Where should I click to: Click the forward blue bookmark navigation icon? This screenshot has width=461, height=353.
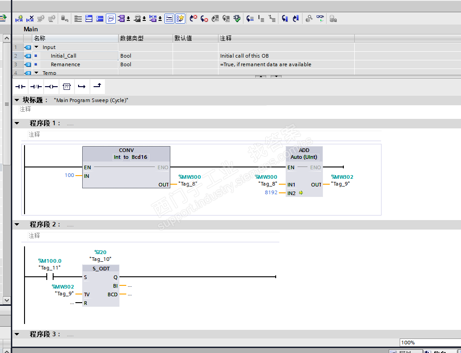pyautogui.click(x=285, y=19)
